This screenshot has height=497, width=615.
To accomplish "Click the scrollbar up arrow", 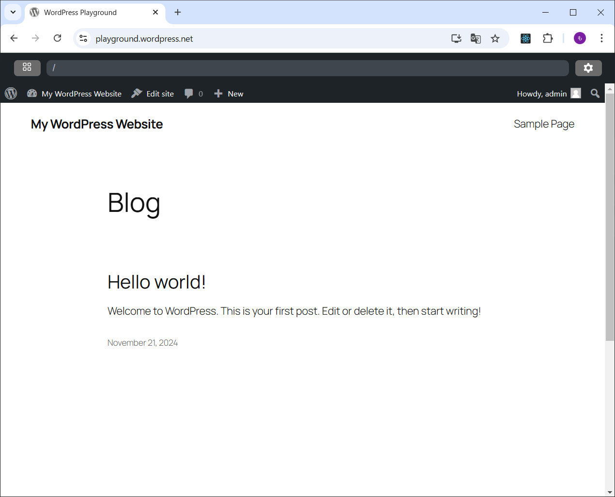I will 610,89.
